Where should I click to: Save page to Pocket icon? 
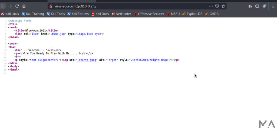[217, 6]
